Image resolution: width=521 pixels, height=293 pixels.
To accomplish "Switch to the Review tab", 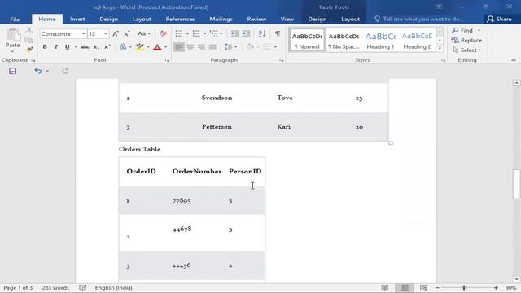I will tap(256, 20).
